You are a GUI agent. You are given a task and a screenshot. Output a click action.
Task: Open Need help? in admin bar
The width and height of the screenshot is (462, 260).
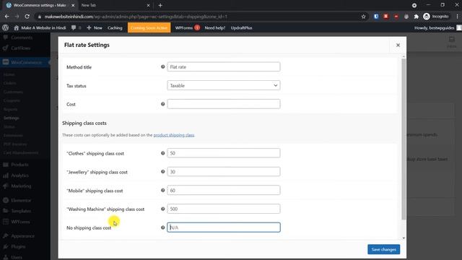coord(215,27)
